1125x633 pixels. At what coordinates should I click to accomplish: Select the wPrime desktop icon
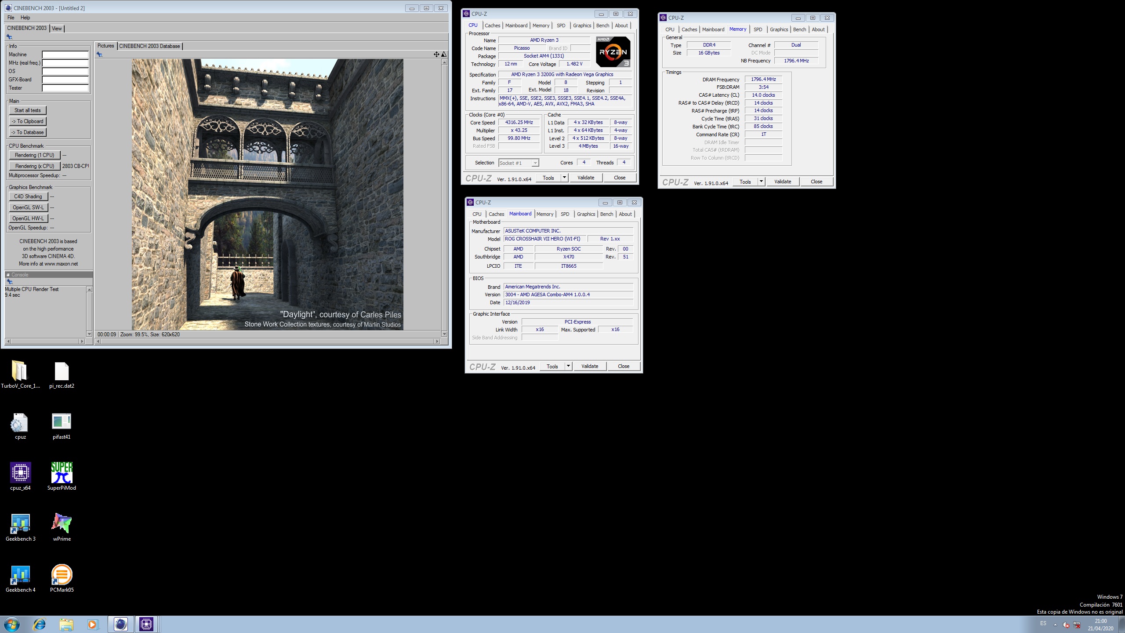pyautogui.click(x=62, y=527)
